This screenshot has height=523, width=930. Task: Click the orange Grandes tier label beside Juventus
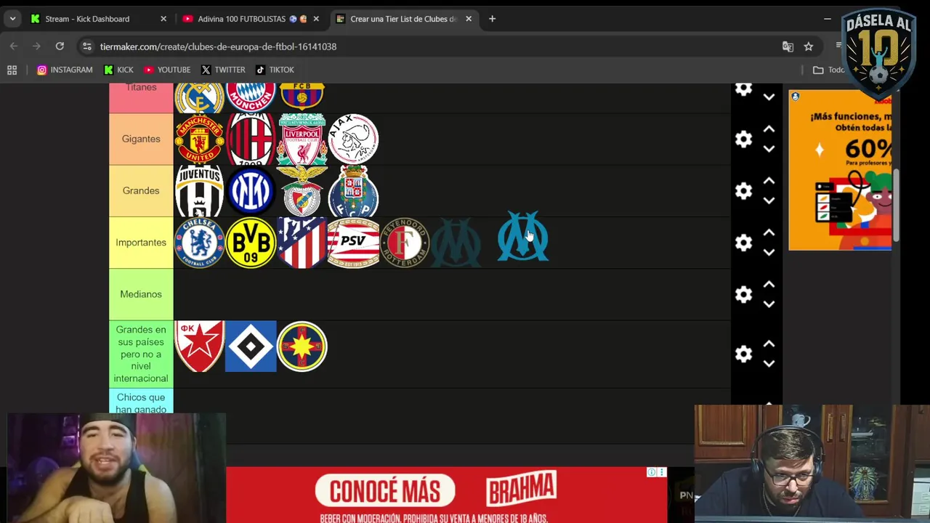coord(141,190)
